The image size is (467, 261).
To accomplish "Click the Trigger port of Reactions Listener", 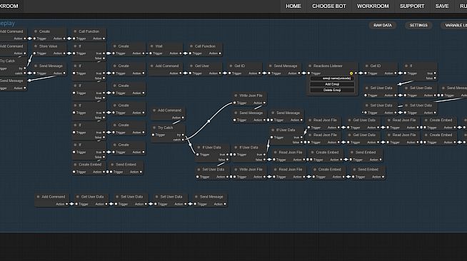I will point(309,73).
